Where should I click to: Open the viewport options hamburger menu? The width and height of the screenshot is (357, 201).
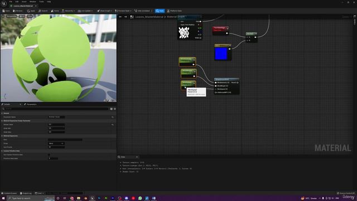click(3, 16)
